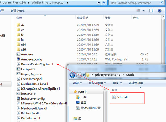Viewport: 166px width, 122px height.
Task: Click Crack breadcrumb segment
Action: pyautogui.click(x=130, y=75)
